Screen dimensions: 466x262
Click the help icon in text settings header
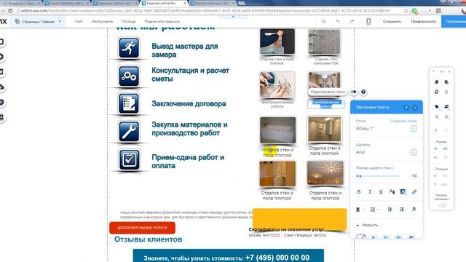click(406, 108)
